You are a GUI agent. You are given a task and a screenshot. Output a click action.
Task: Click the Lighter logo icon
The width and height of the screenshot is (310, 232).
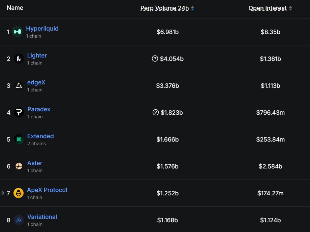point(19,59)
